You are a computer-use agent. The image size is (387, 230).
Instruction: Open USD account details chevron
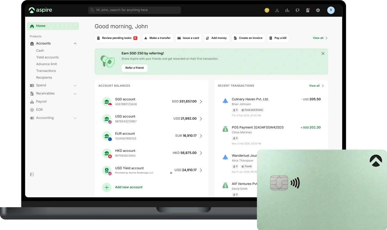[201, 119]
